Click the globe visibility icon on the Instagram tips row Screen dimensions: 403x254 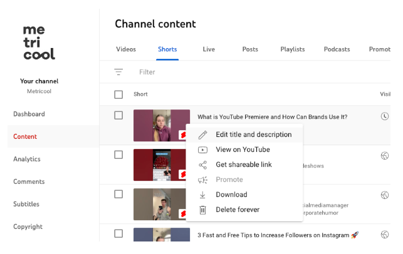384,235
